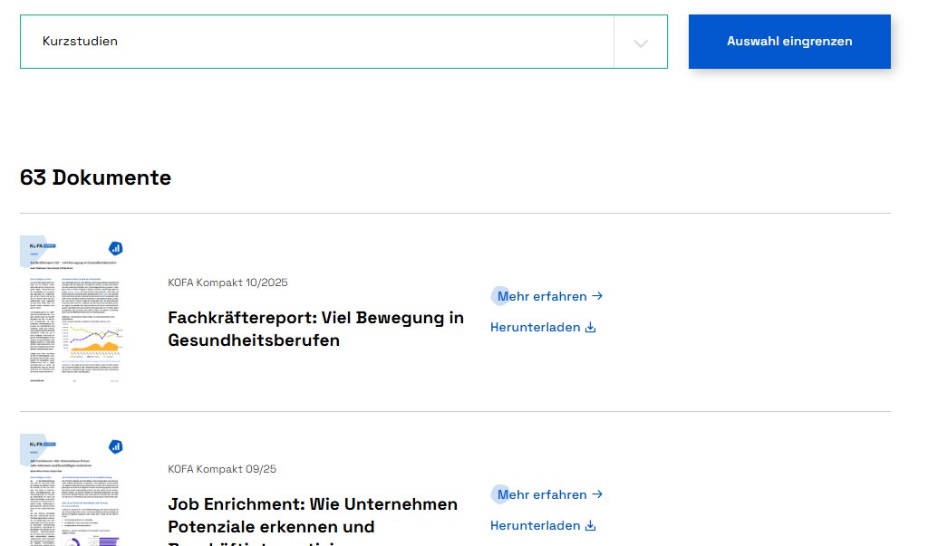Click the Fachkräftereport document title

coord(315,329)
